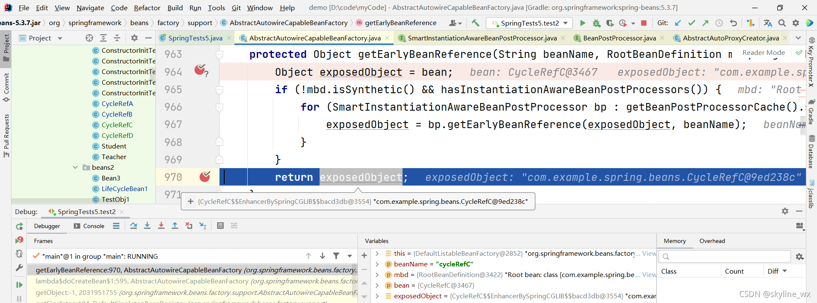Screen dimensions: 817x303
Task: Switch to BeanPostProcessor.java tab
Action: coord(619,38)
